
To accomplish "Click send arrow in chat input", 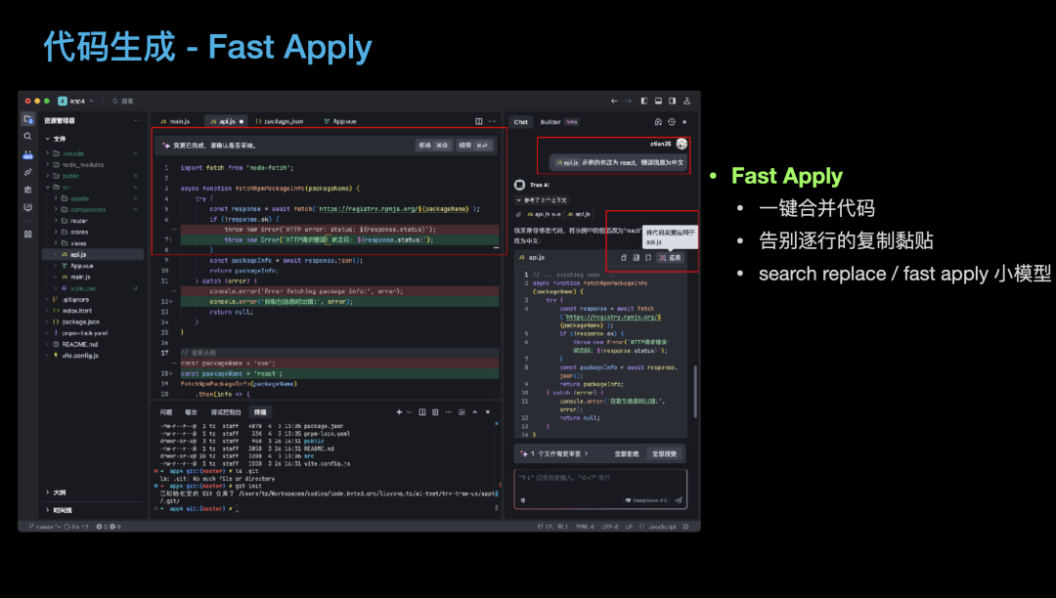I will pos(679,500).
